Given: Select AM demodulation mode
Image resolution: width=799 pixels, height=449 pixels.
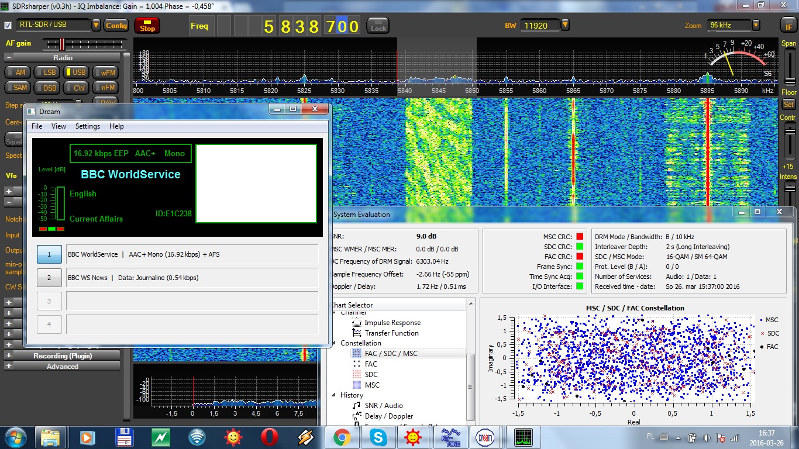Looking at the screenshot, I should (x=18, y=72).
